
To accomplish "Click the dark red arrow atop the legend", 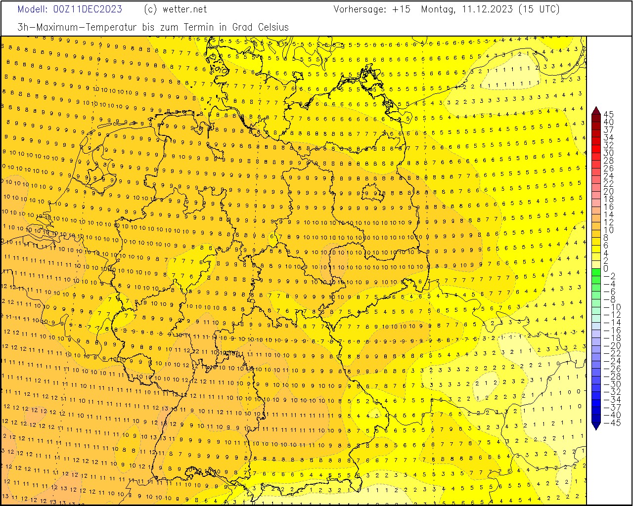I will click(596, 110).
